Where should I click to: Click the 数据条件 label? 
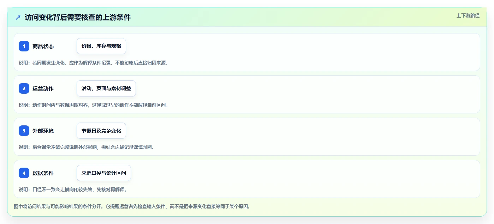pos(43,173)
